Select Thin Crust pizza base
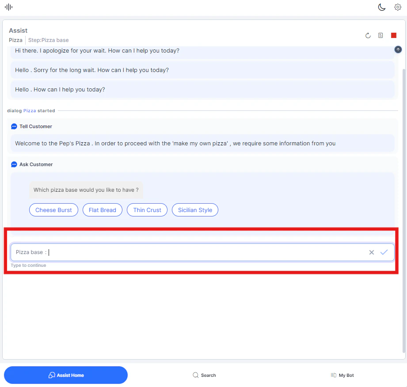The image size is (407, 387). (x=147, y=210)
